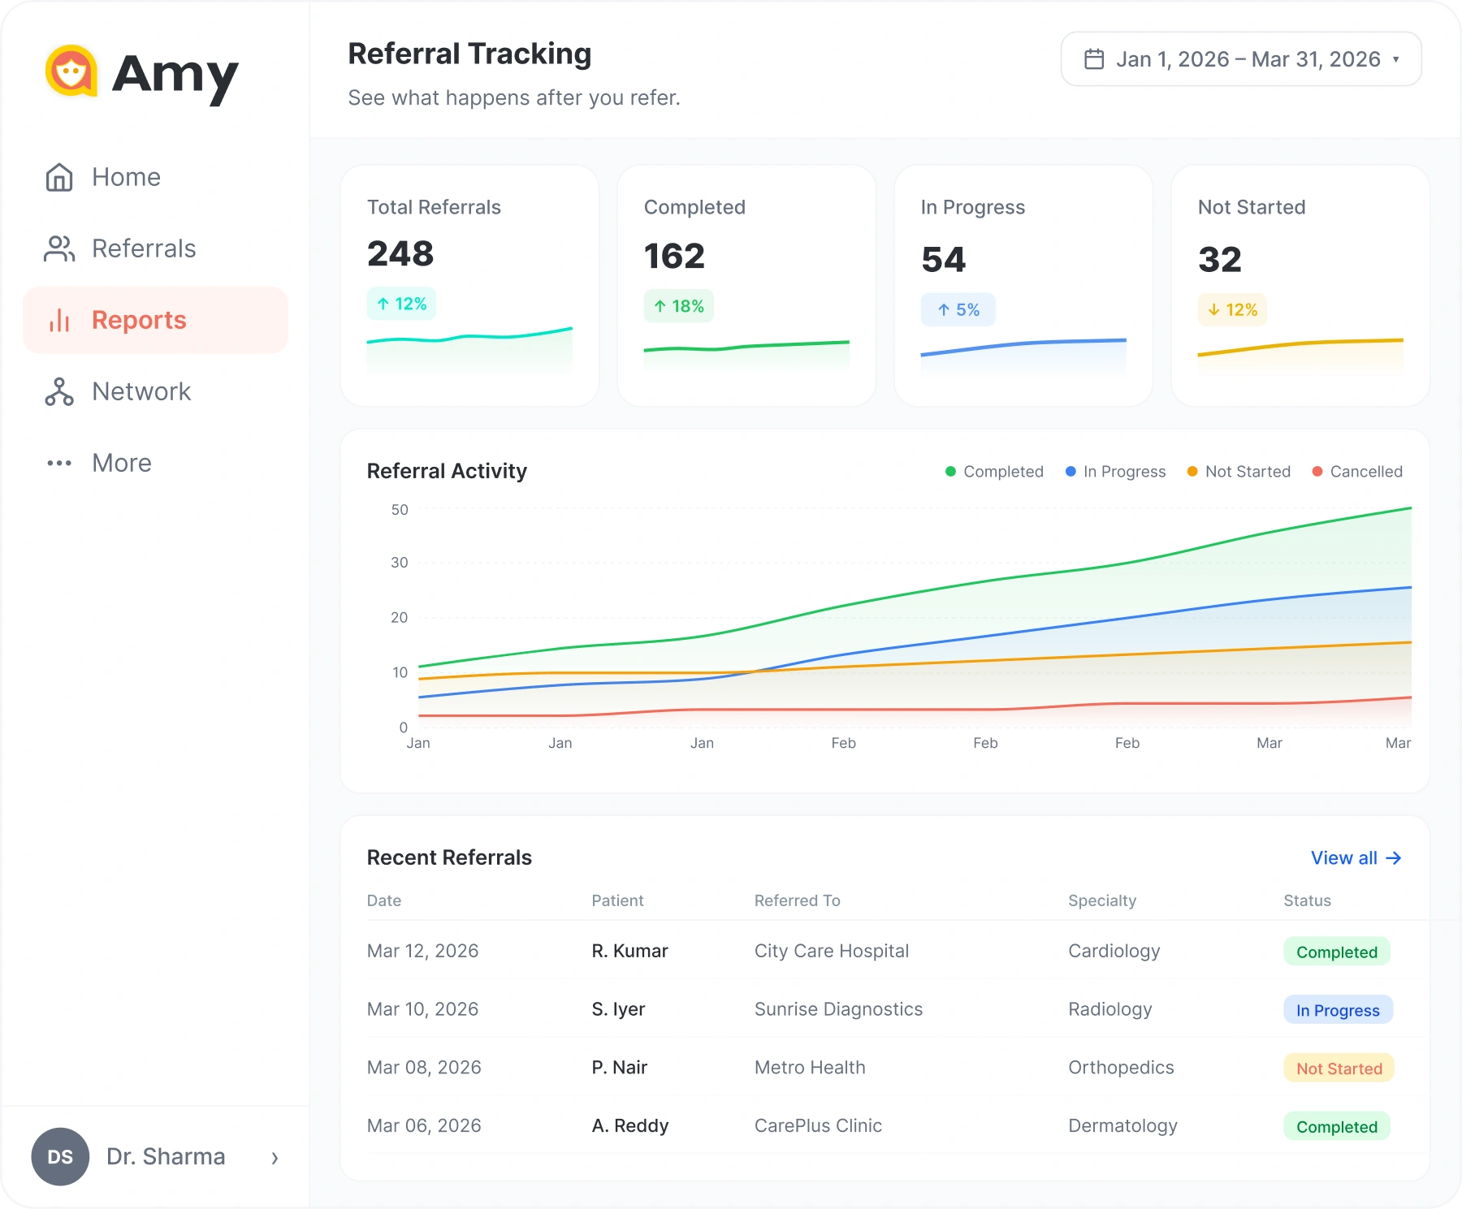
Task: Click the Cardiology specialty cell
Action: tap(1114, 951)
